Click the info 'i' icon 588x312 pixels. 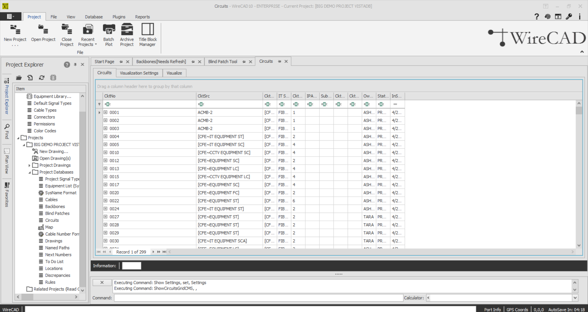coord(579,17)
